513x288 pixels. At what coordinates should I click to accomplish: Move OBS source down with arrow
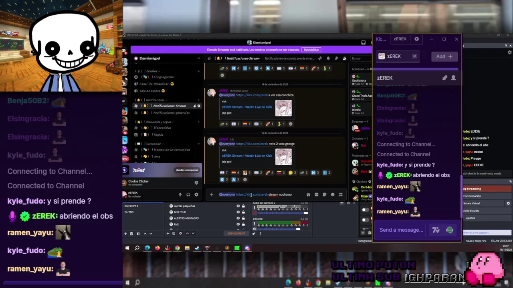[x=193, y=234]
